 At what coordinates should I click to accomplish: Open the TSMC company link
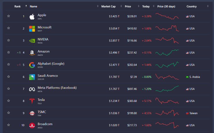coord(42,112)
